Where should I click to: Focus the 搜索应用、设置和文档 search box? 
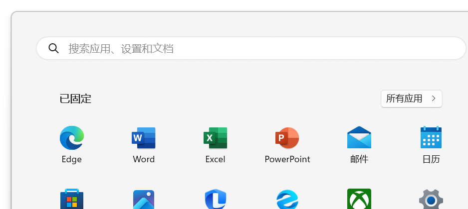click(251, 48)
